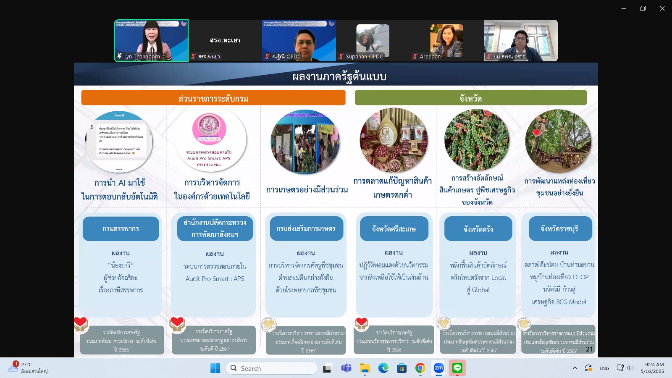Click the จังหวัดศรีสะเกษ blue label
The image size is (672, 378).
pos(394,229)
